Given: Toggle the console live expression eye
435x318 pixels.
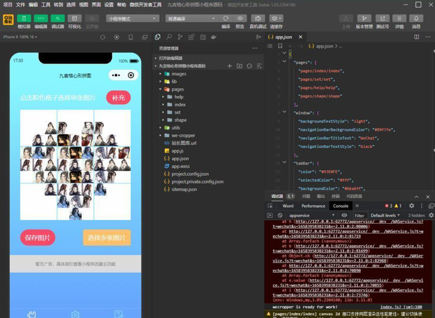Looking at the screenshot, I should click(x=344, y=215).
